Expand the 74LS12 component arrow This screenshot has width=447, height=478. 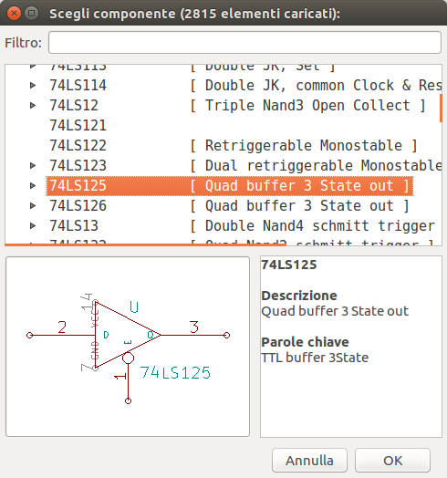point(33,105)
